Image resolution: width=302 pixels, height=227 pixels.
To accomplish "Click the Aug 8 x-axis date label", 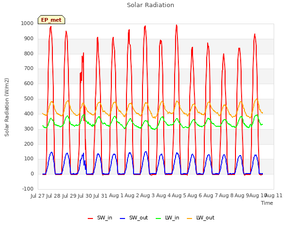I will [x=226, y=195].
